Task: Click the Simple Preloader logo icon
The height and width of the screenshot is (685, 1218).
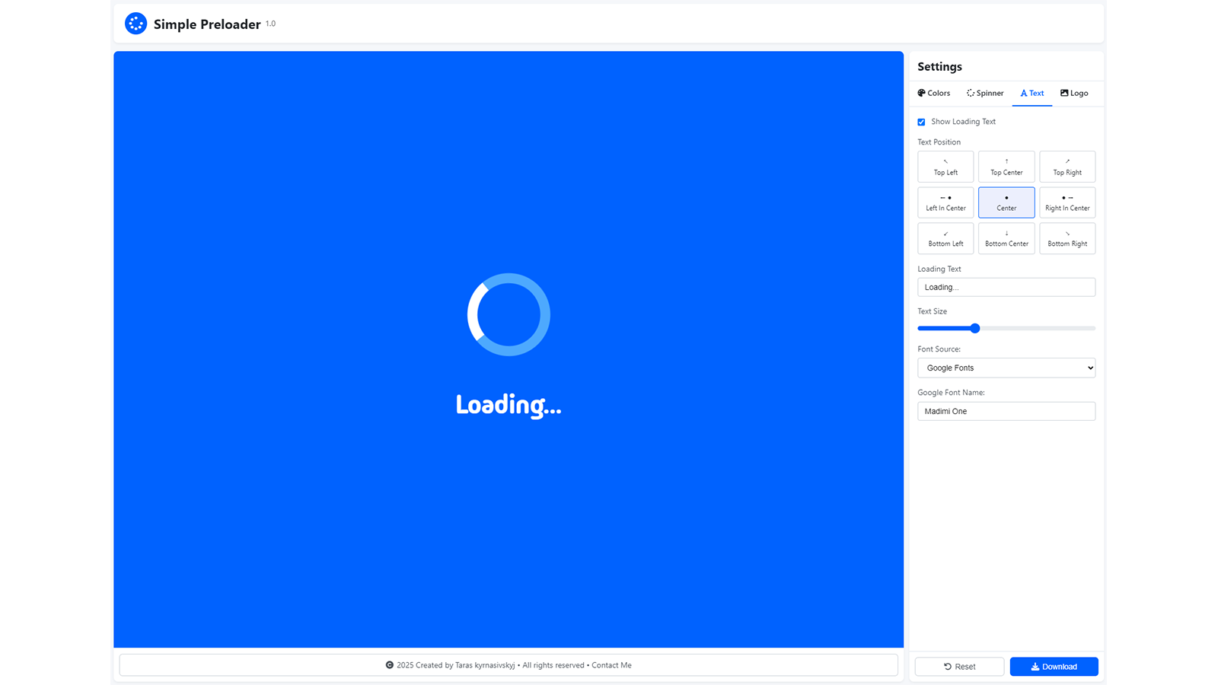Action: [x=136, y=23]
